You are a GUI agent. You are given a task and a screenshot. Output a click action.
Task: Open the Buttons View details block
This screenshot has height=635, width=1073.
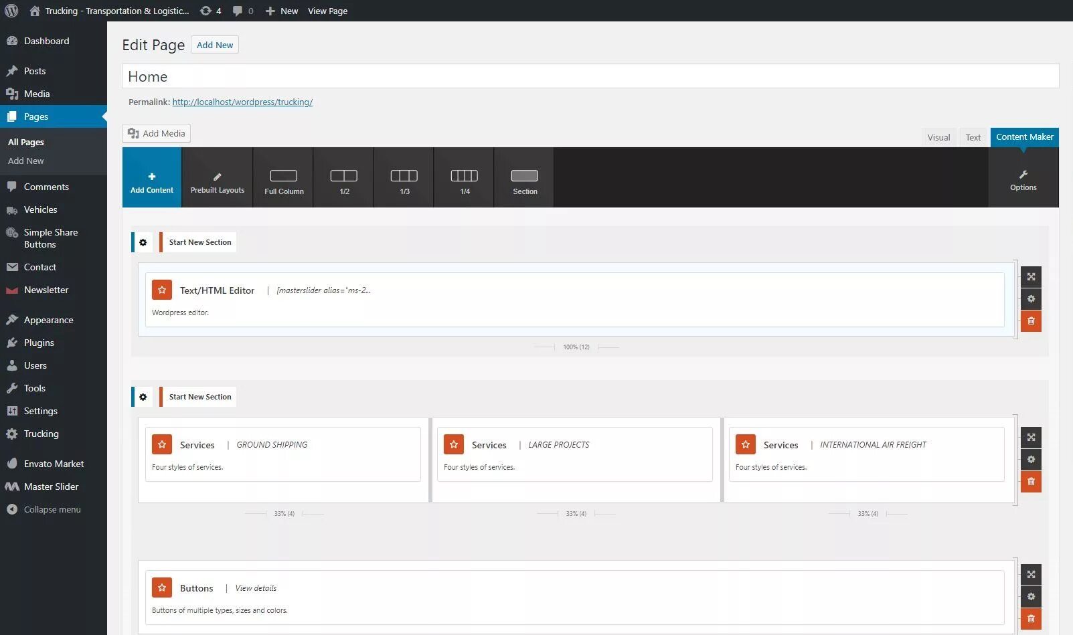coord(574,598)
